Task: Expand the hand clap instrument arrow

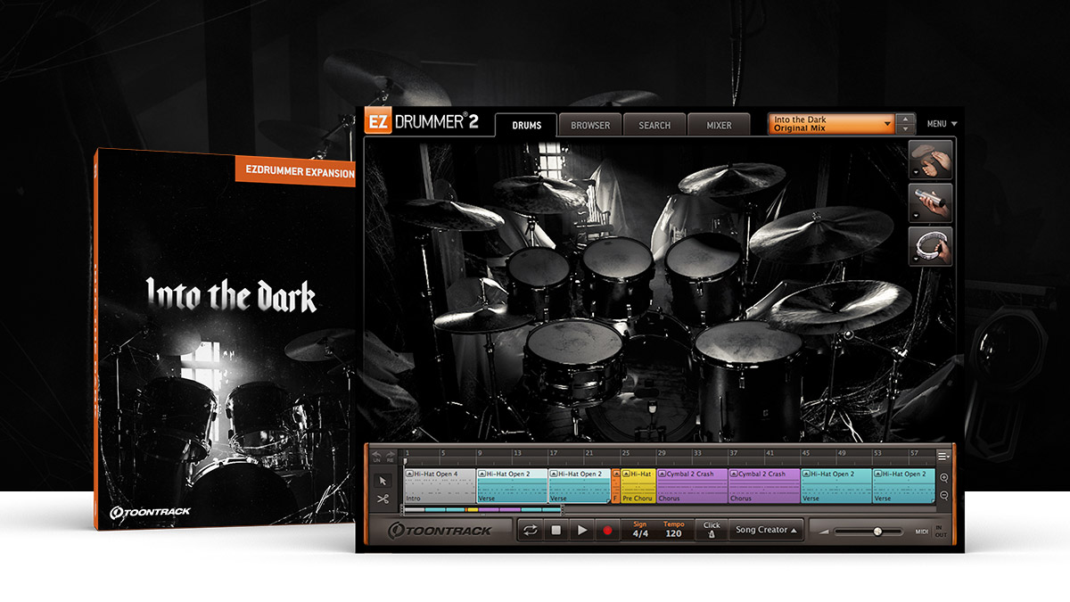Action: [x=917, y=172]
